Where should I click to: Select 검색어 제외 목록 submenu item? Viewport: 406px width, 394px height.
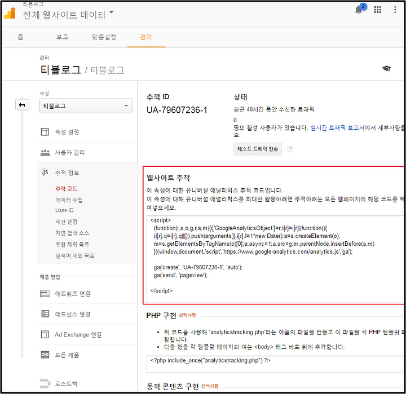pos(75,255)
